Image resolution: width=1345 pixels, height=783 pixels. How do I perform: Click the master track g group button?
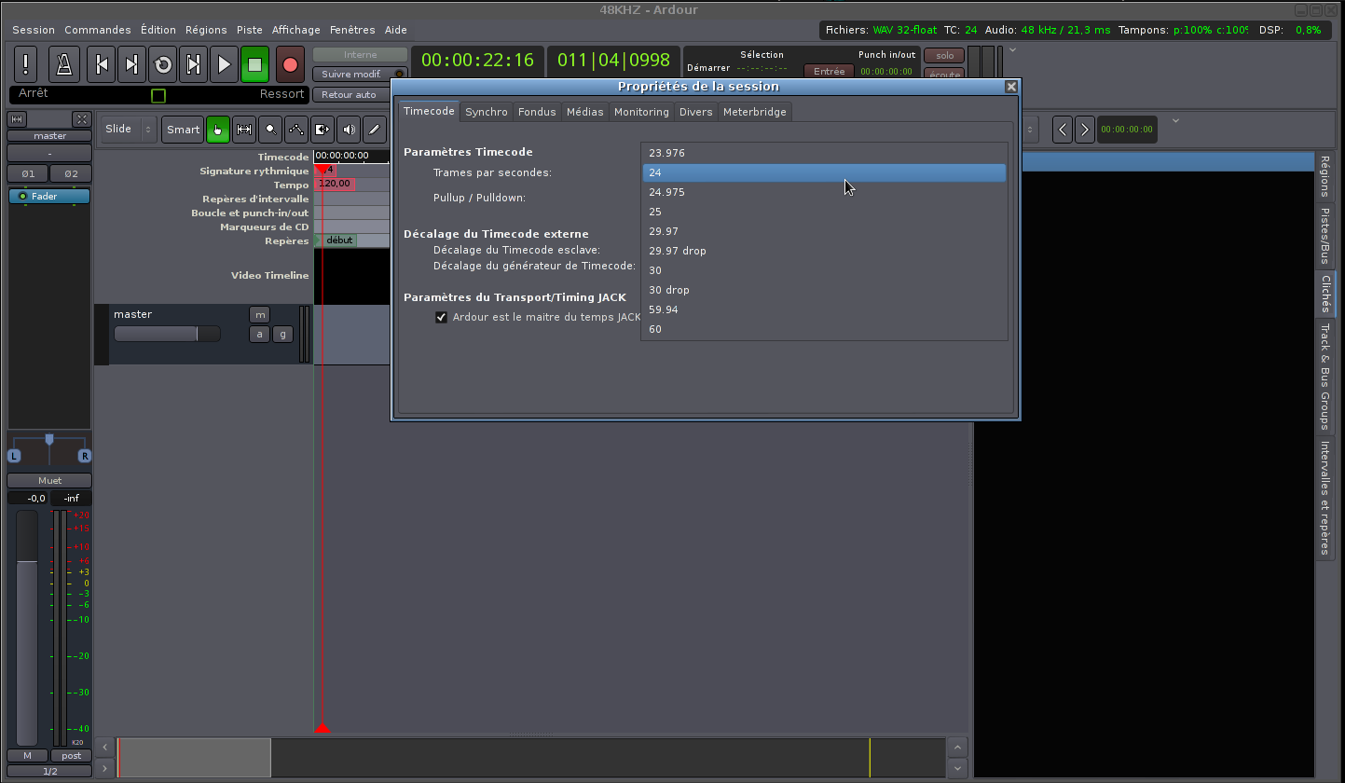tap(281, 334)
